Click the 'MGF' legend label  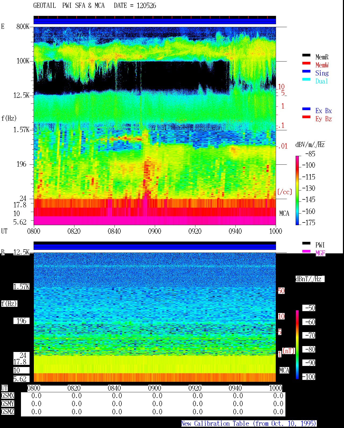tap(320, 253)
